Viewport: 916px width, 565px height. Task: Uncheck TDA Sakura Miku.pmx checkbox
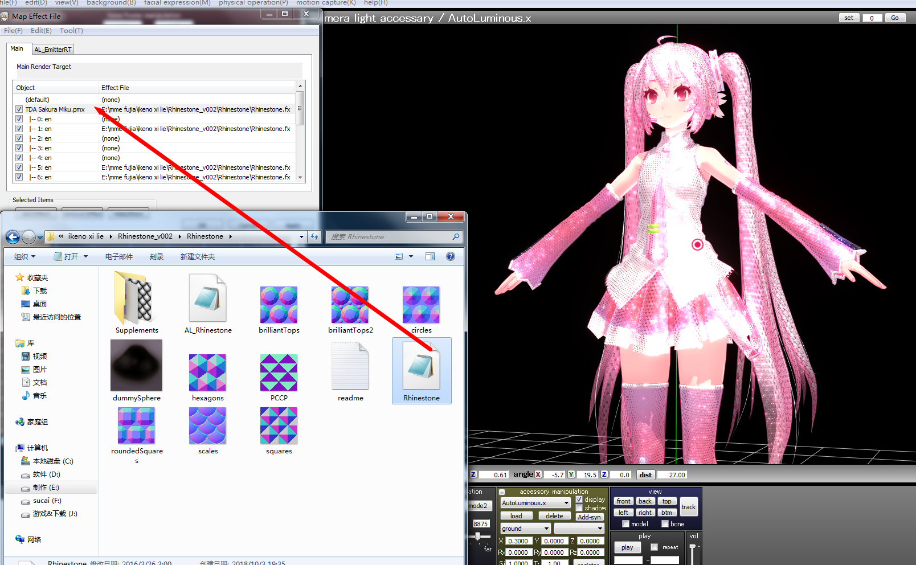tap(19, 109)
